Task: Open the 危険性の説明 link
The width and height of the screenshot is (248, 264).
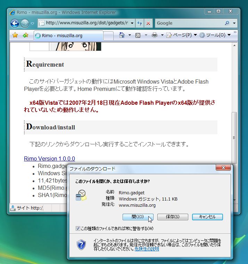Action: point(147,249)
